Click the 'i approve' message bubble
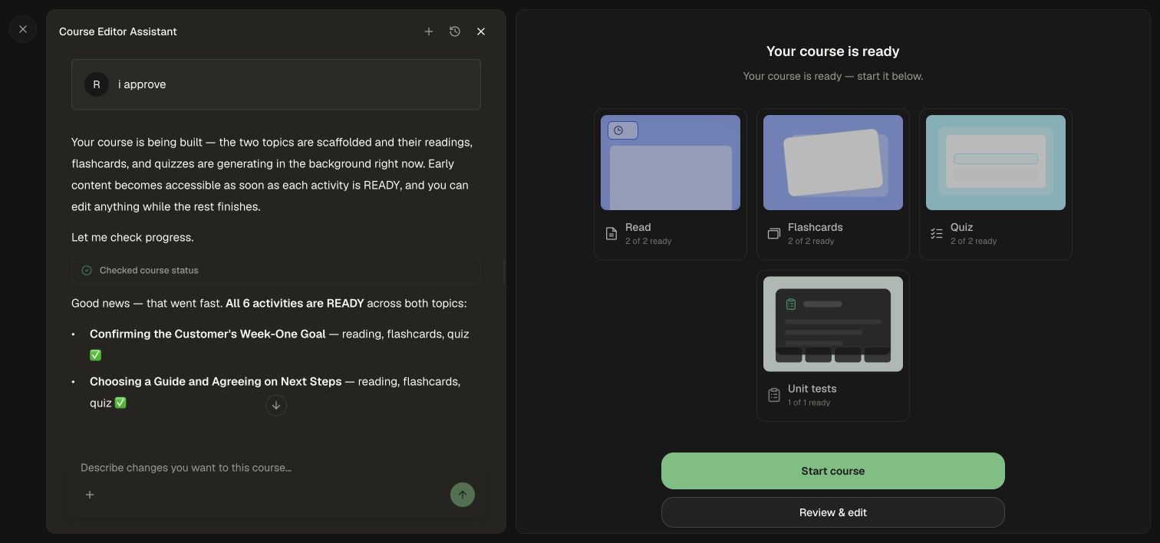Screen dimensions: 1160x543 276,84
